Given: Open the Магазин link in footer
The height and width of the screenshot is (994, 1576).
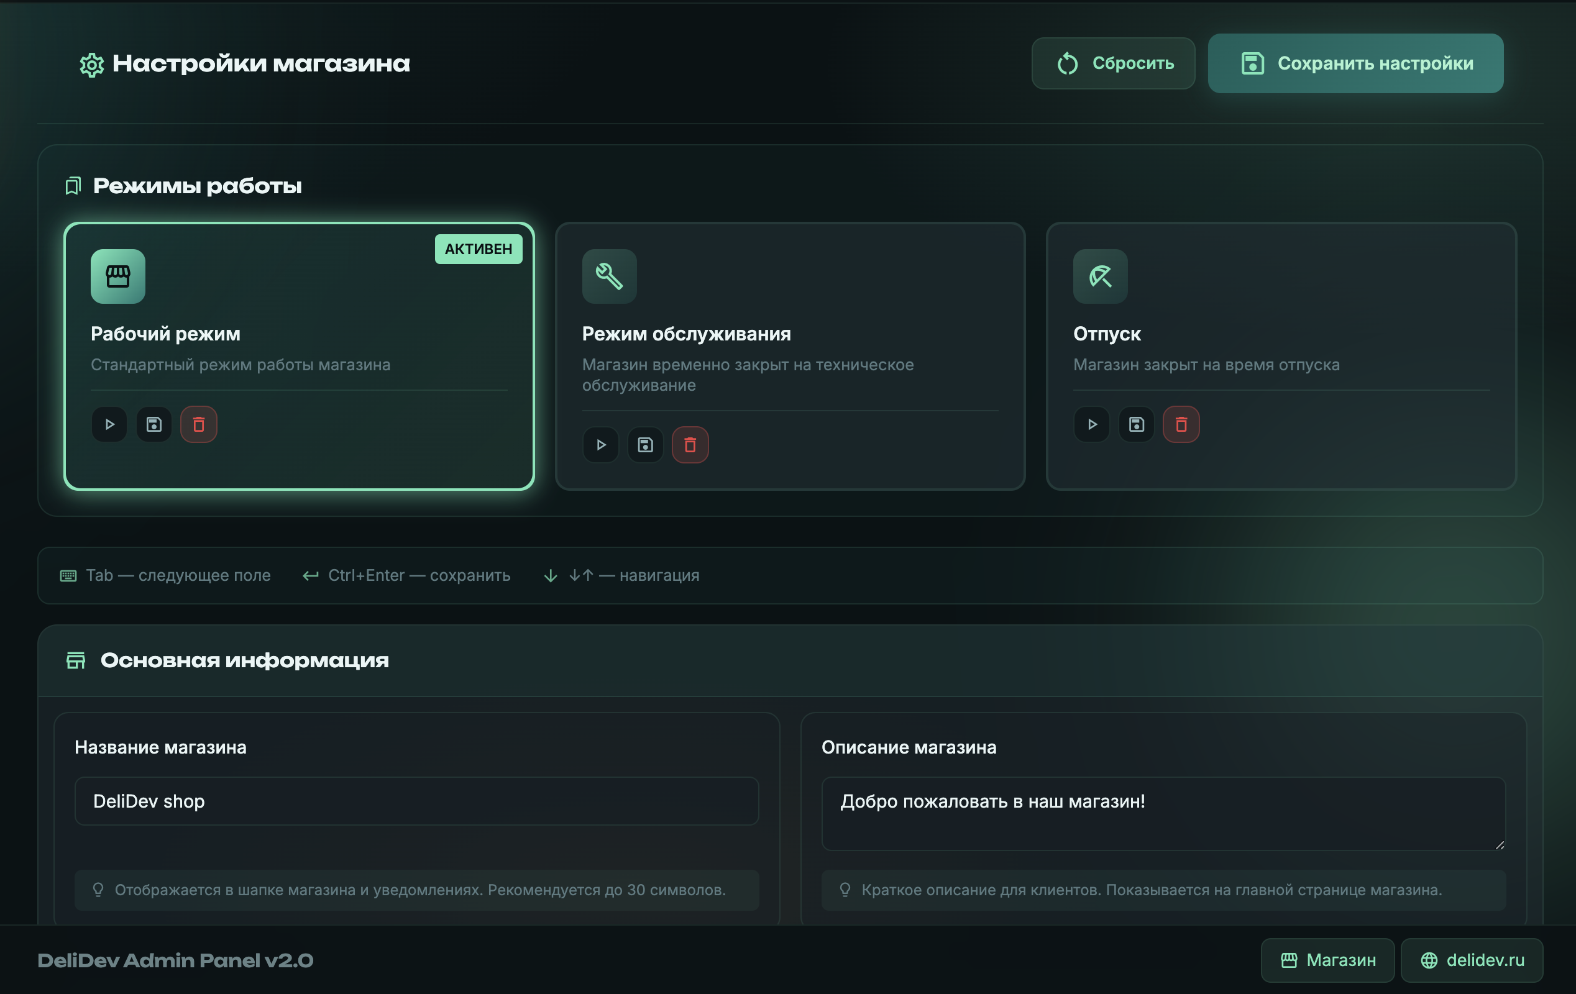Looking at the screenshot, I should tap(1327, 960).
